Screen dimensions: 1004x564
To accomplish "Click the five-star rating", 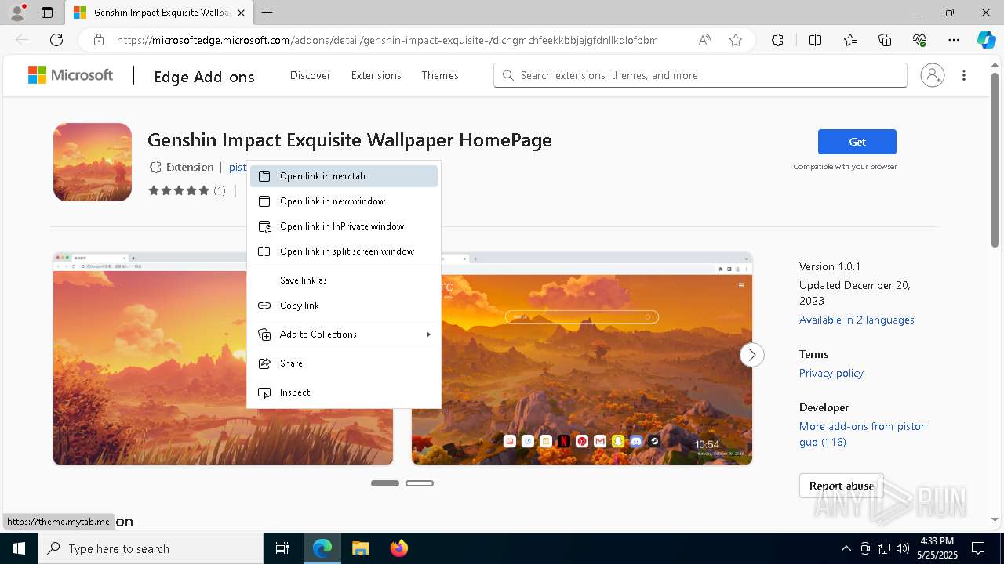I will (179, 190).
